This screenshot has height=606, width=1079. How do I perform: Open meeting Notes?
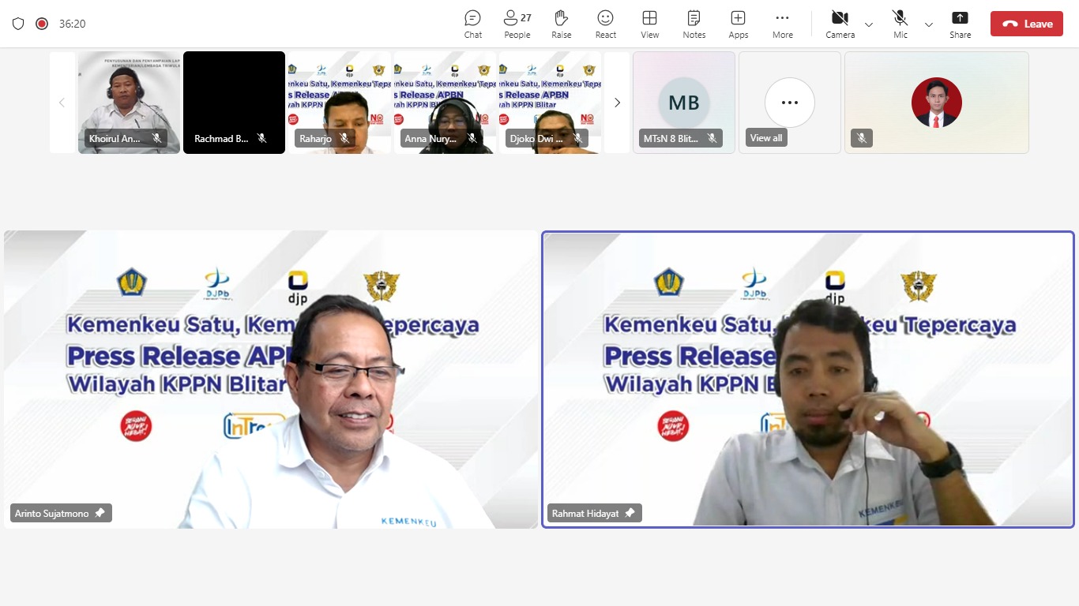click(x=694, y=24)
